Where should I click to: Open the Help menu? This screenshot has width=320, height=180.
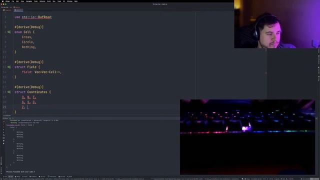(76, 1)
